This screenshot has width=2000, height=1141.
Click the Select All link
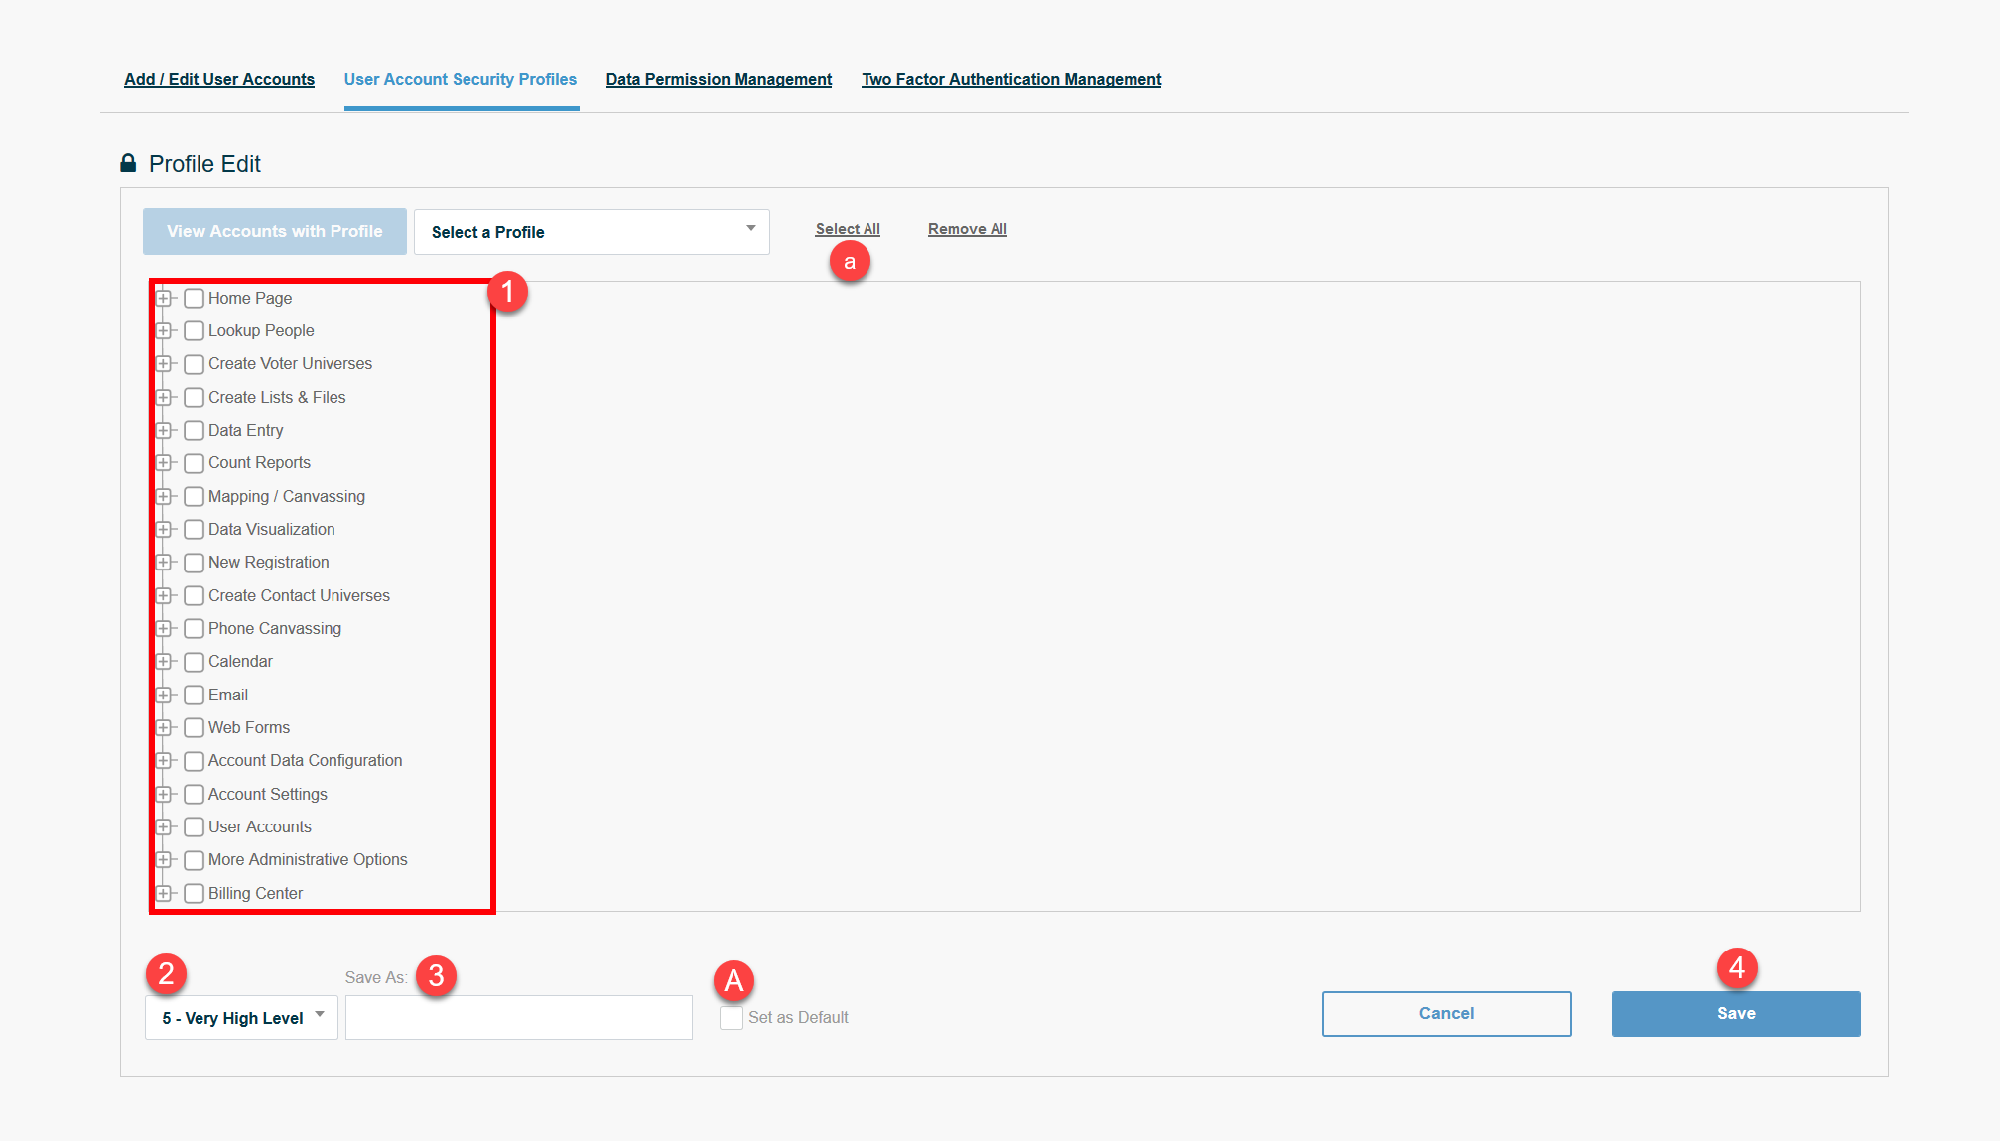[847, 228]
